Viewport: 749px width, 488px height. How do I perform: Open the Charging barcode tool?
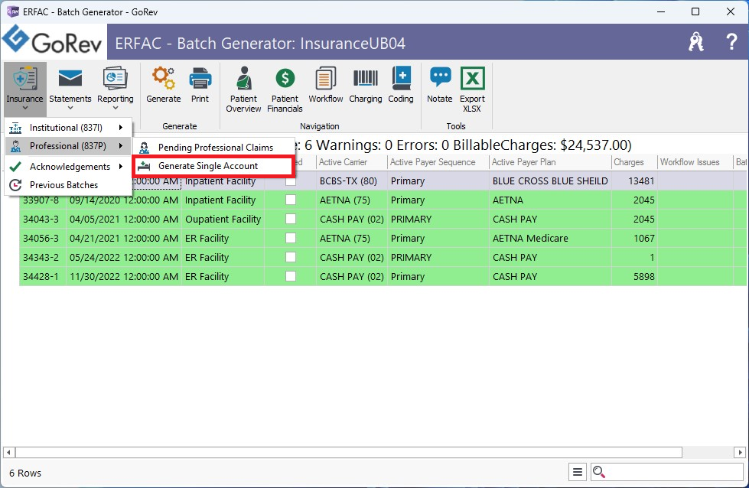366,85
